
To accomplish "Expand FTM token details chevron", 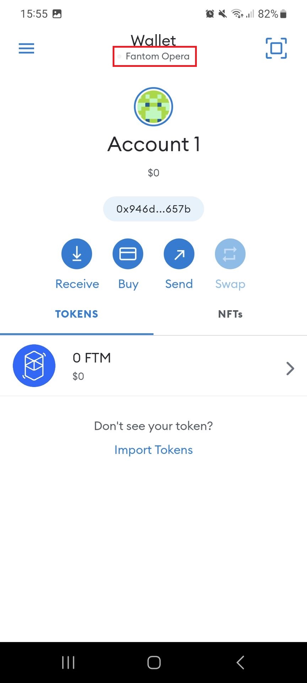I will (x=290, y=369).
